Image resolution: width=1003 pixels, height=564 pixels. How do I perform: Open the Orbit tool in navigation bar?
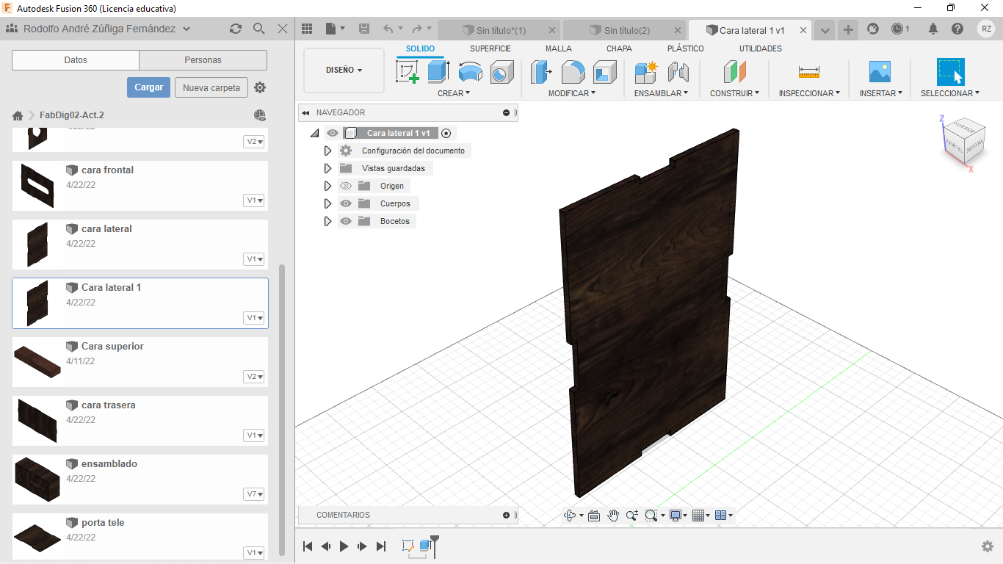pos(570,516)
